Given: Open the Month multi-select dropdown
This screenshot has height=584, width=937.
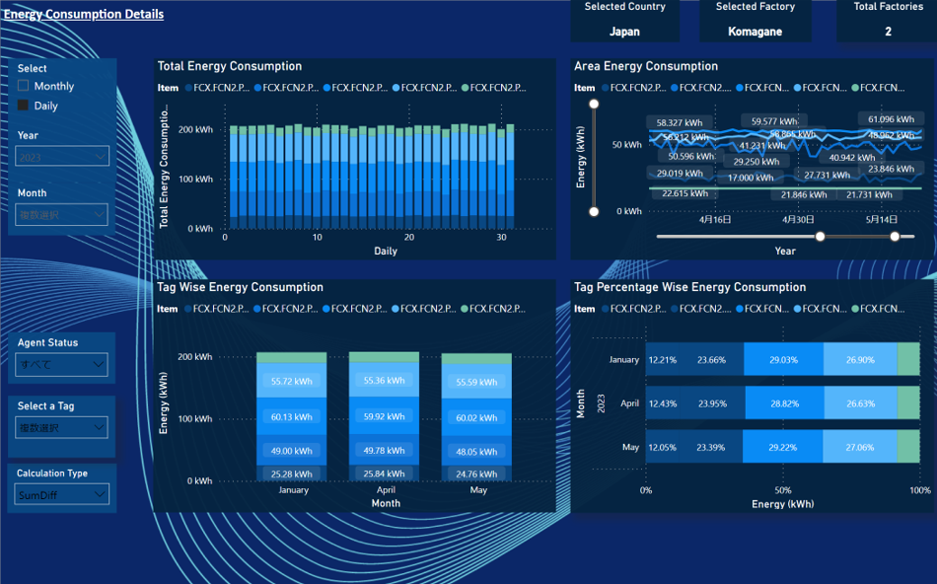Looking at the screenshot, I should (x=61, y=214).
